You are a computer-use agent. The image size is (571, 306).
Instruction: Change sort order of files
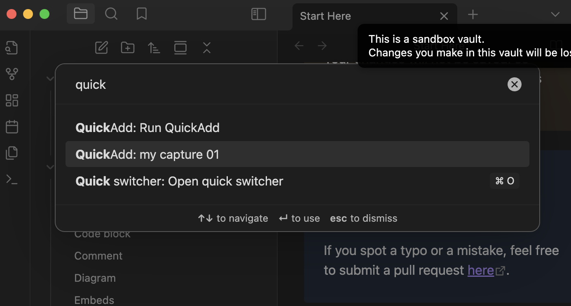tap(154, 48)
